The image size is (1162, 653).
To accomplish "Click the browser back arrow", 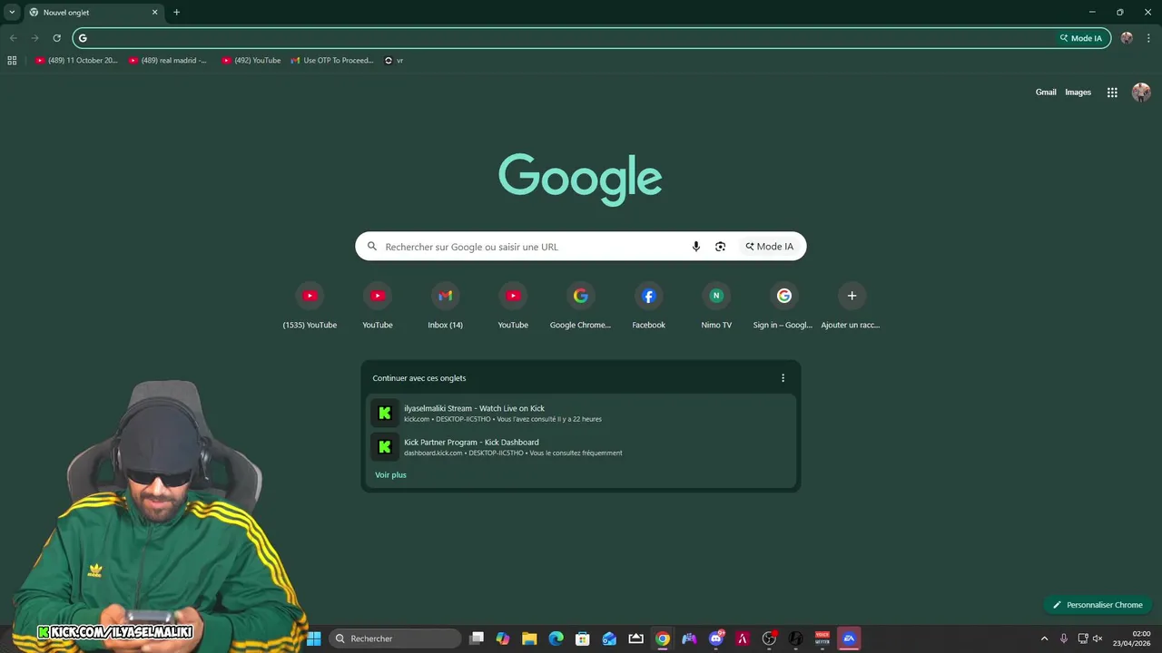I will 13,38.
